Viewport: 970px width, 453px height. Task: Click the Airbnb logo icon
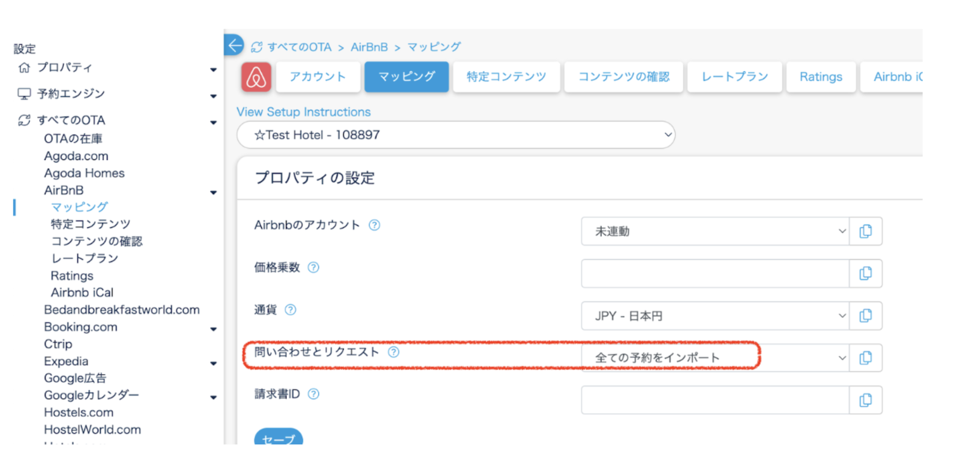(256, 77)
